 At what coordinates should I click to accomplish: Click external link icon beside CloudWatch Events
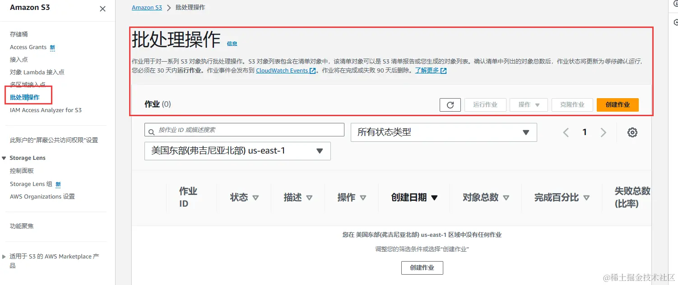tap(312, 71)
